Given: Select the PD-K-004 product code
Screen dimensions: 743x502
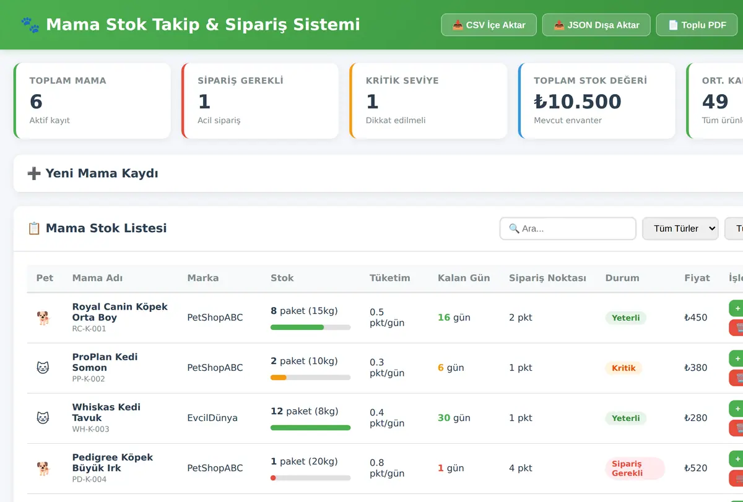Looking at the screenshot, I should [89, 479].
